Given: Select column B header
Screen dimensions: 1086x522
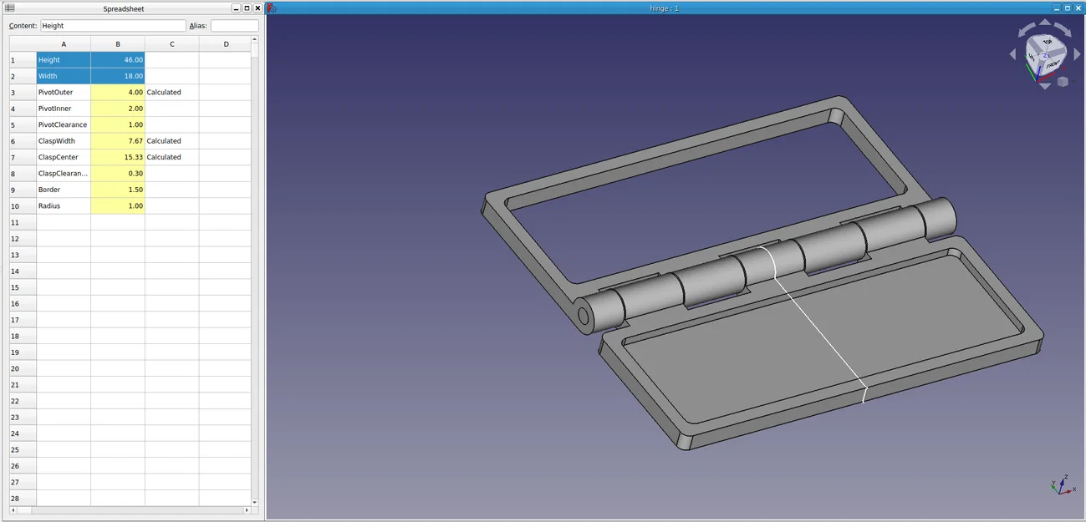Looking at the screenshot, I should point(118,43).
